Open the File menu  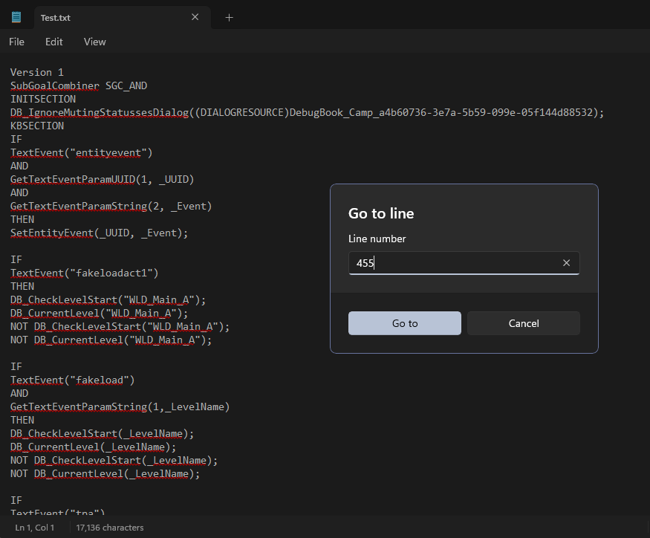point(16,42)
